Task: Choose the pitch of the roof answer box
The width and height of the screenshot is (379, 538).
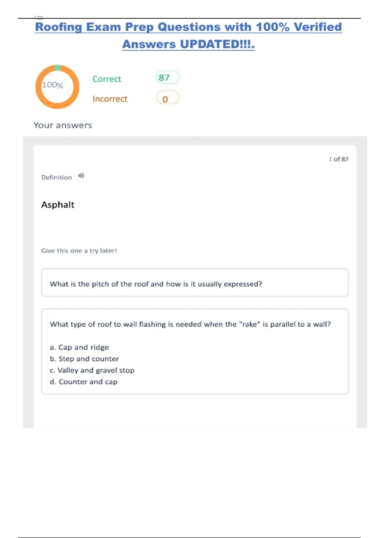Action: (x=195, y=283)
